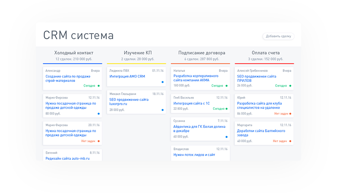Click the amount 86 000 руб.
337x193 pixels.
tap(245, 114)
